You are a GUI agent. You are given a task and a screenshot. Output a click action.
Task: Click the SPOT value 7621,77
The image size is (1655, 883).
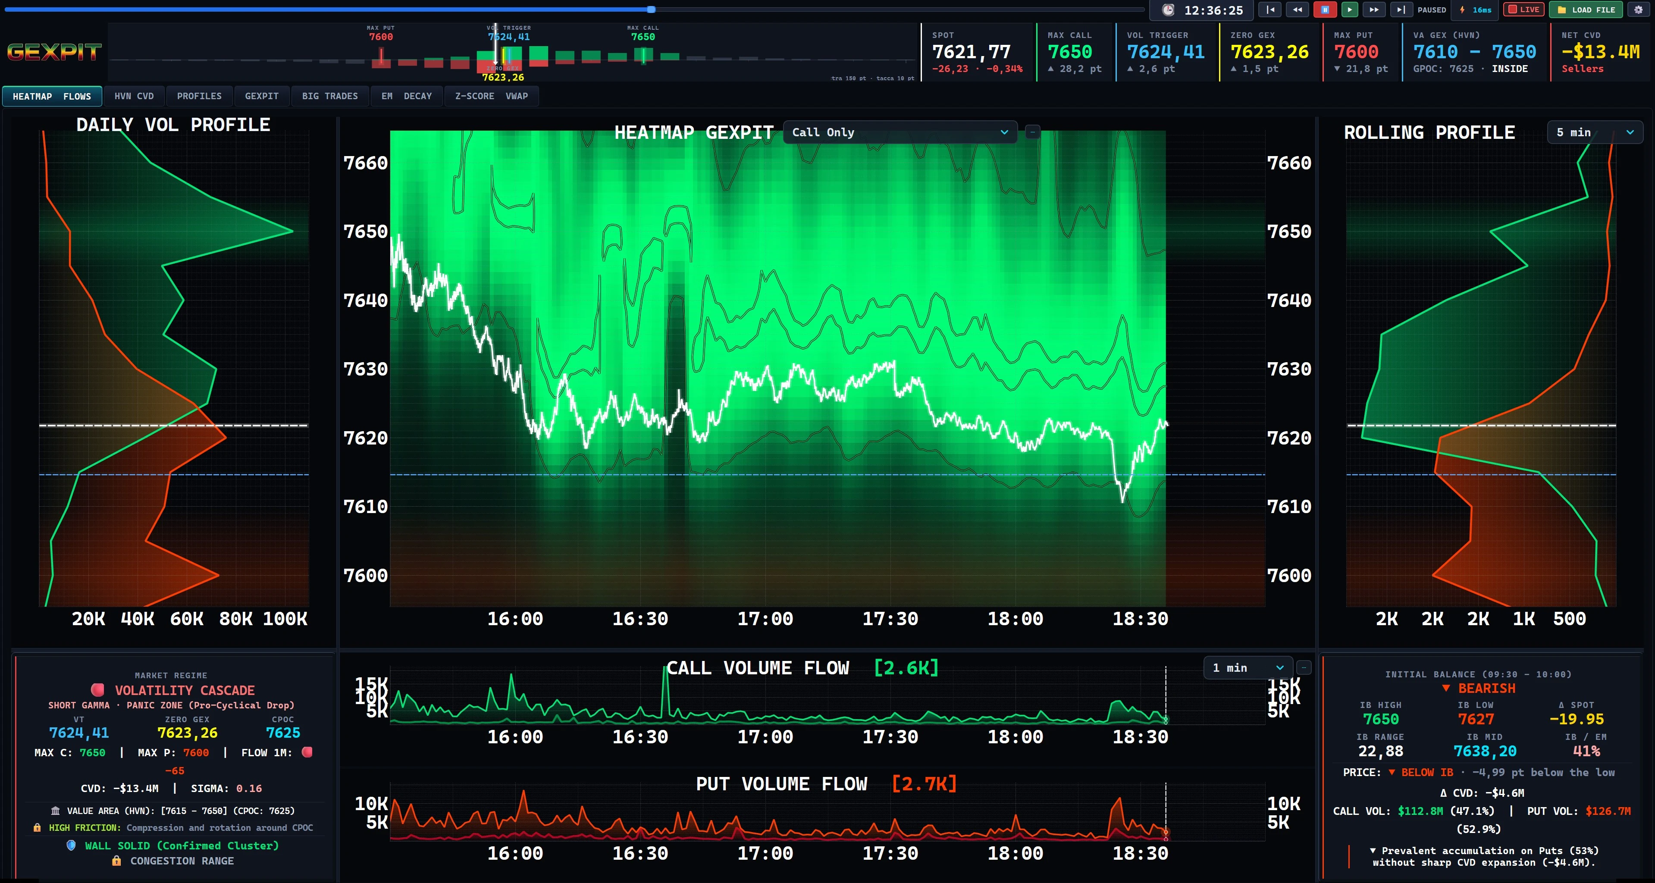[971, 51]
